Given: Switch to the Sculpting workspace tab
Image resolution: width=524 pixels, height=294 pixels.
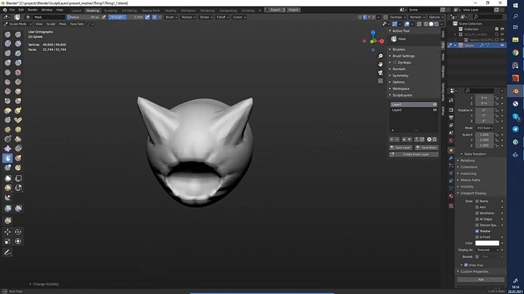Looking at the screenshot, I should [110, 11].
